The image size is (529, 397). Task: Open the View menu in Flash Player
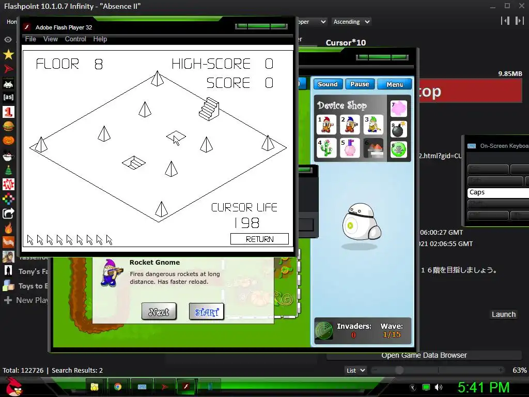51,39
